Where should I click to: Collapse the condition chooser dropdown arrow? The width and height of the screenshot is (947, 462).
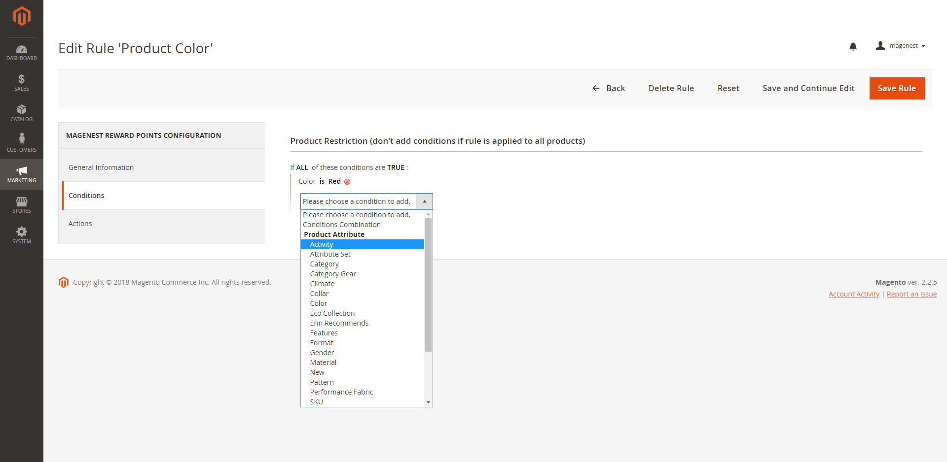tap(424, 201)
